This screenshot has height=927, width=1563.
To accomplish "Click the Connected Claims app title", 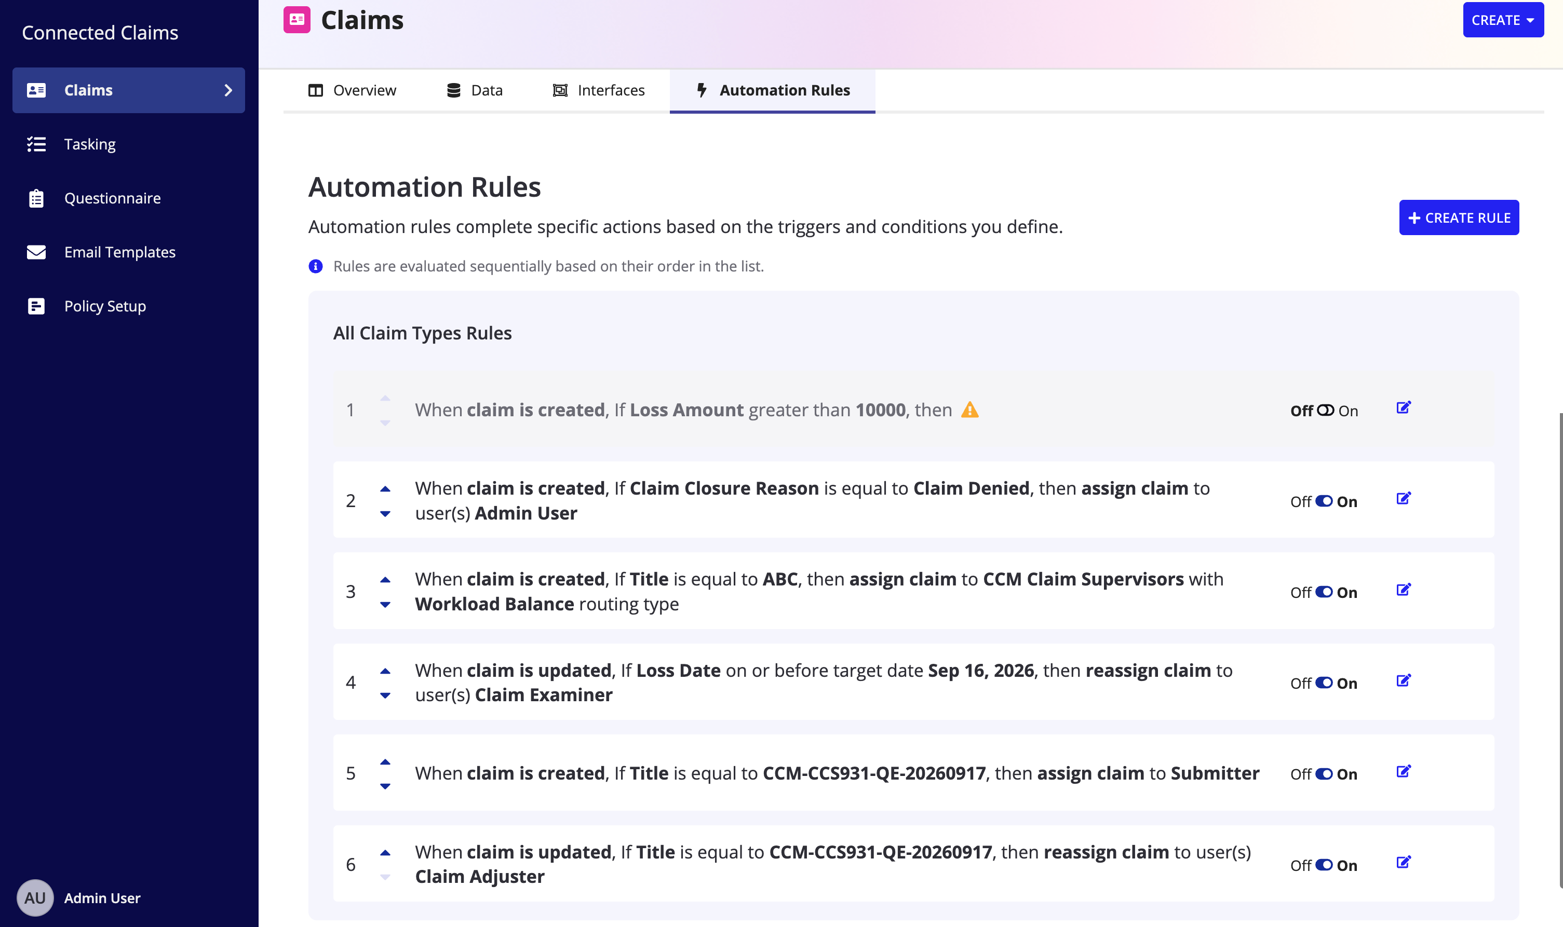I will point(100,33).
